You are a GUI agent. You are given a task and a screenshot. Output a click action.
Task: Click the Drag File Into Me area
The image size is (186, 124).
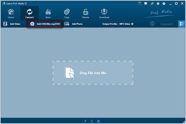[93, 73]
